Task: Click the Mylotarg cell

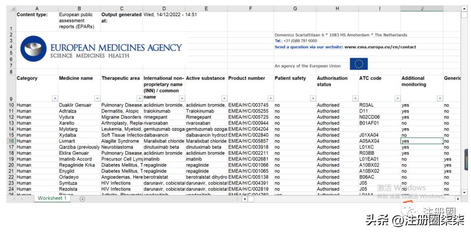Action: point(79,129)
